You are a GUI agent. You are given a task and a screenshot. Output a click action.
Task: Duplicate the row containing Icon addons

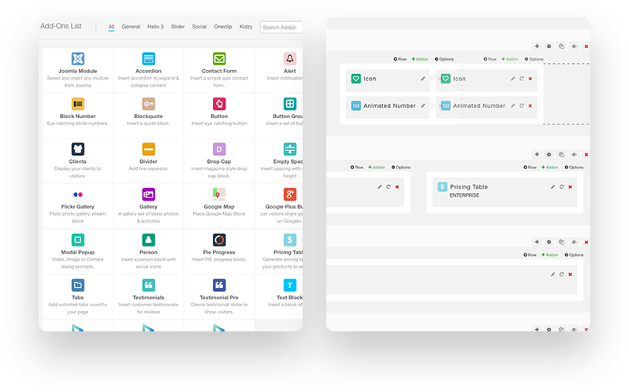(561, 46)
